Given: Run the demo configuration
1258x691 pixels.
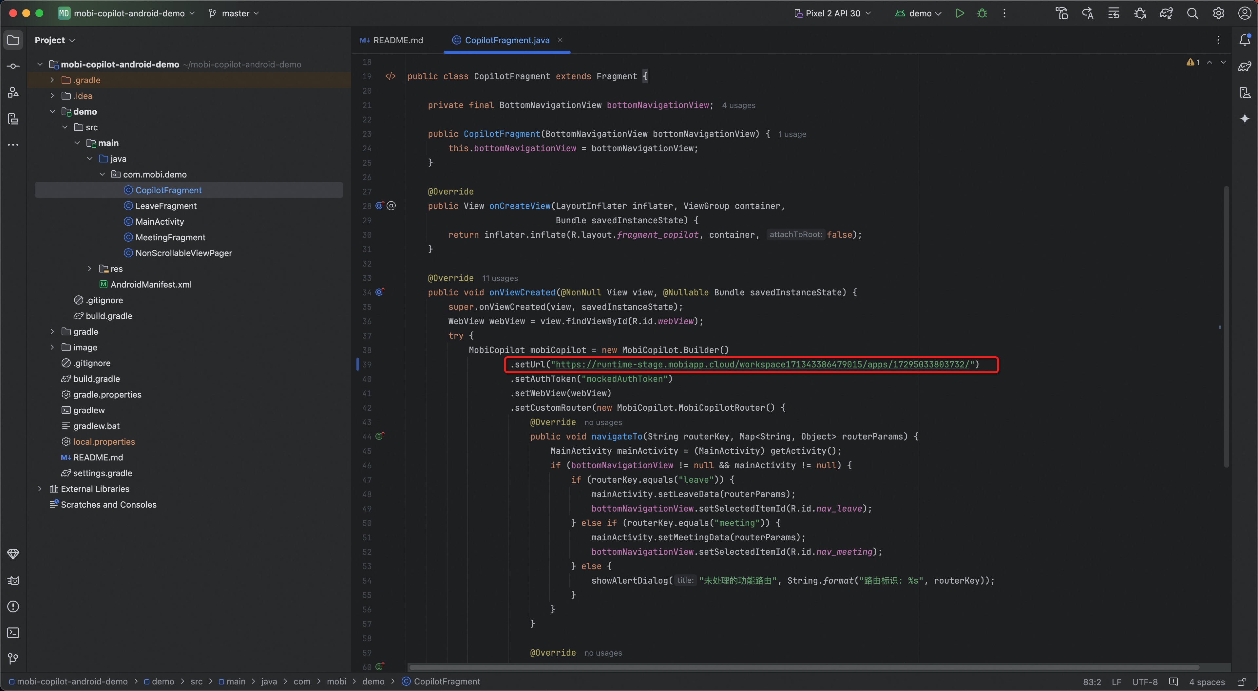Looking at the screenshot, I should point(960,13).
